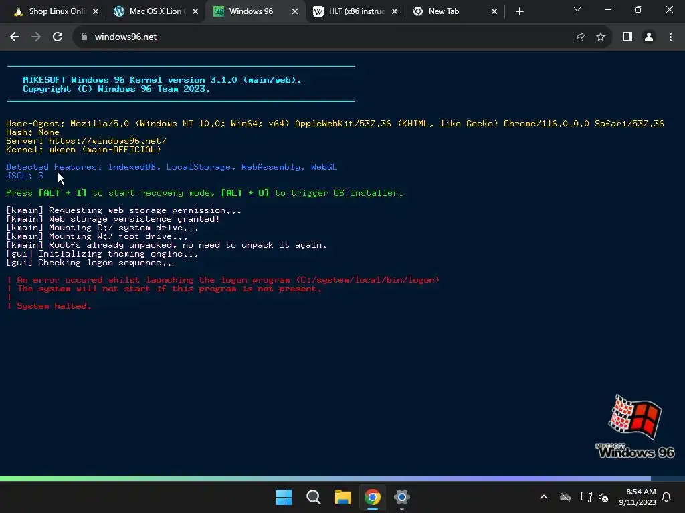Switch to the Mac OS X Lion tab
Viewport: 685px width, 513px height.
(x=150, y=12)
